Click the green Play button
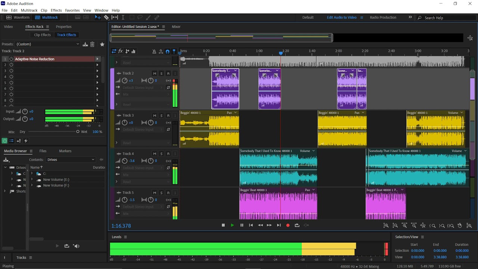 232,225
